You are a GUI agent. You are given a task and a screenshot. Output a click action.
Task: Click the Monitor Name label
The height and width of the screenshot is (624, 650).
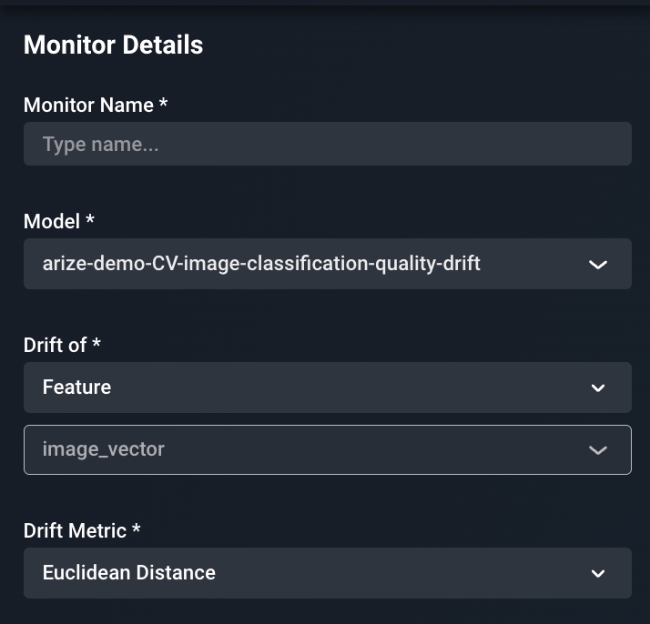88,105
